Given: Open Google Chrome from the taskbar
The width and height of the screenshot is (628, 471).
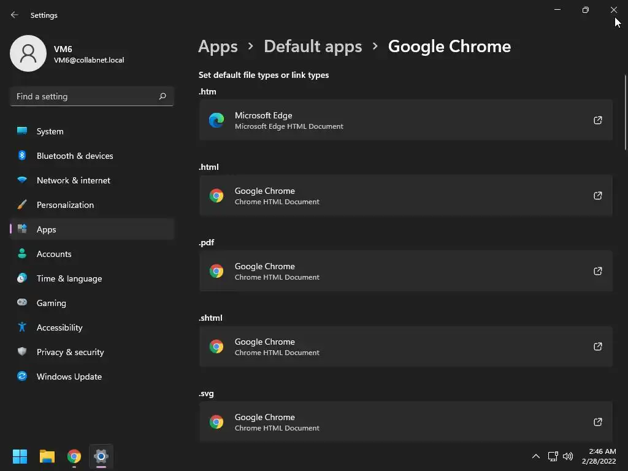Looking at the screenshot, I should click(74, 456).
